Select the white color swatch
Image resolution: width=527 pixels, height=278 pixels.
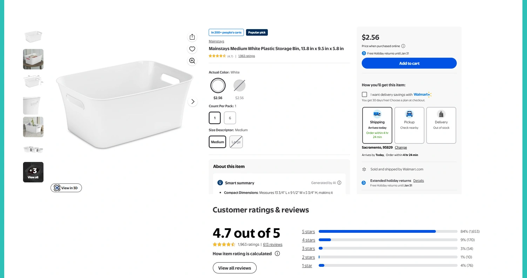coord(218,86)
